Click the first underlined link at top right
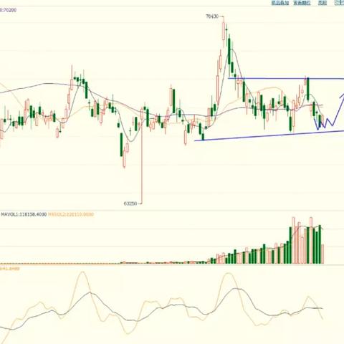 (280, 3)
